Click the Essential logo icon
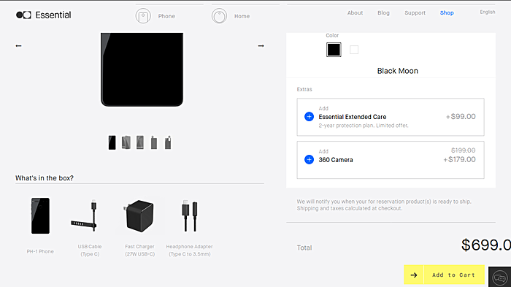The width and height of the screenshot is (511, 287). [23, 15]
